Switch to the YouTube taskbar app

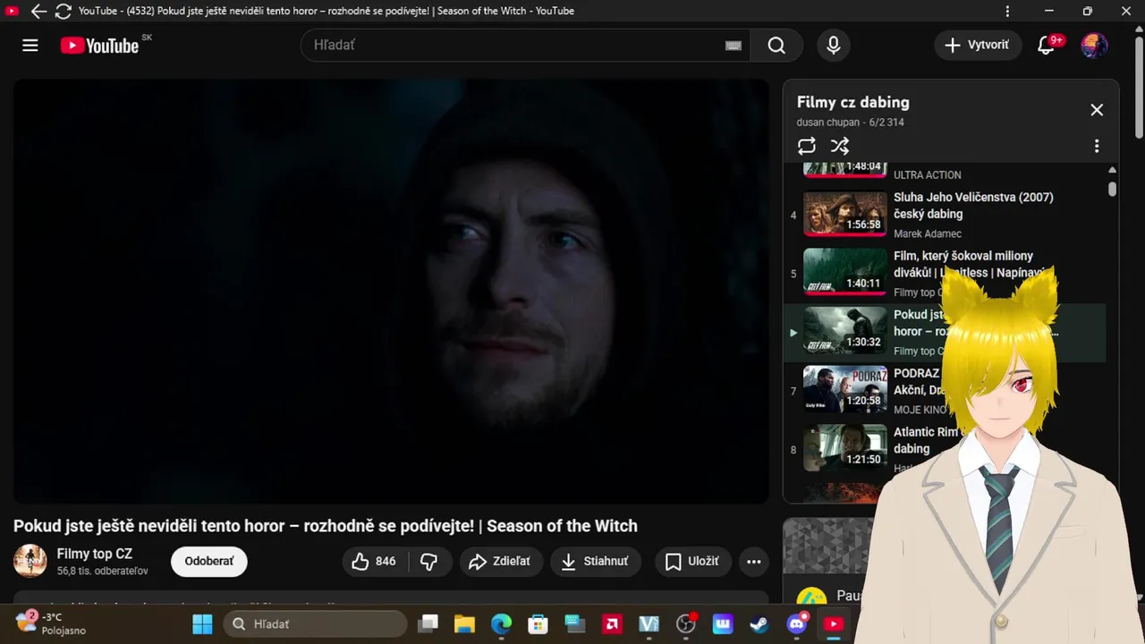833,624
